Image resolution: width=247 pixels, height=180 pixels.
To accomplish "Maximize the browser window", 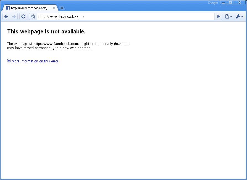I will tap(230, 2).
